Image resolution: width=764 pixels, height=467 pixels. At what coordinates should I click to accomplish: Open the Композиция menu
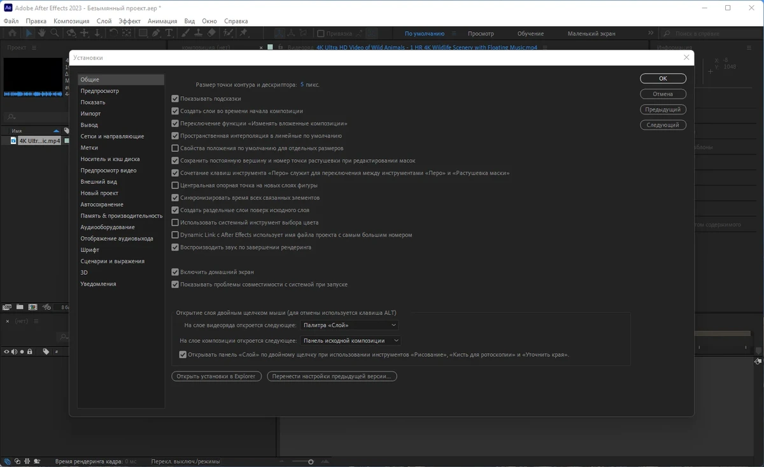(x=71, y=21)
